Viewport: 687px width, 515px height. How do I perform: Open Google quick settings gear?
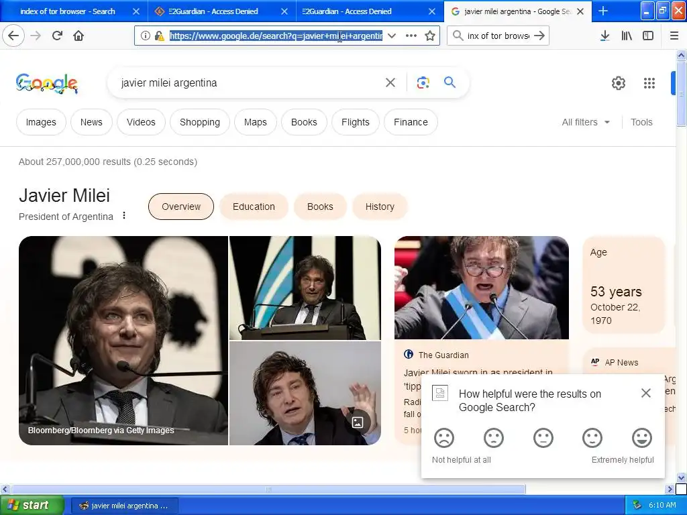[x=618, y=82]
